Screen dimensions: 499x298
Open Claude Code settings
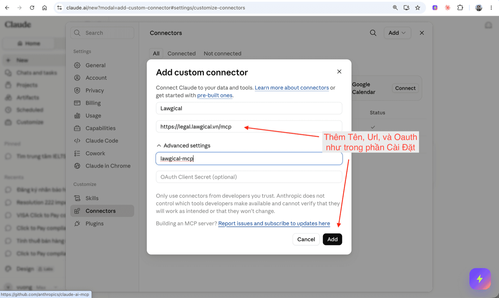pos(102,141)
